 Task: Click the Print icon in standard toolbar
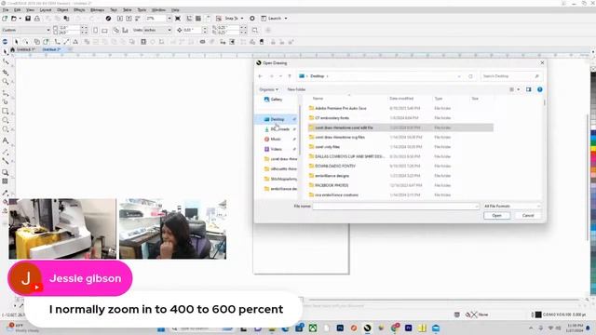point(37,19)
